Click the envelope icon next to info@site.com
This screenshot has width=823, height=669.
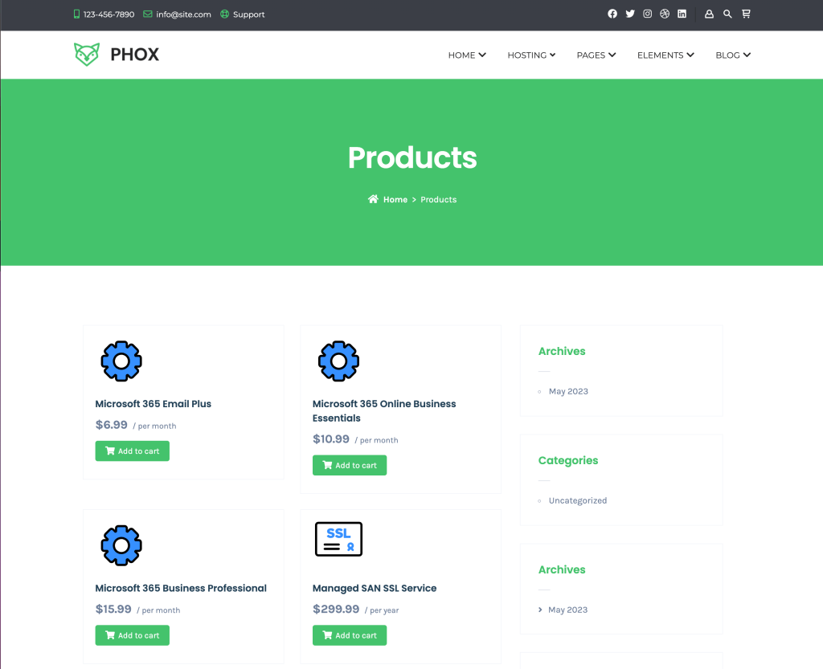click(146, 14)
